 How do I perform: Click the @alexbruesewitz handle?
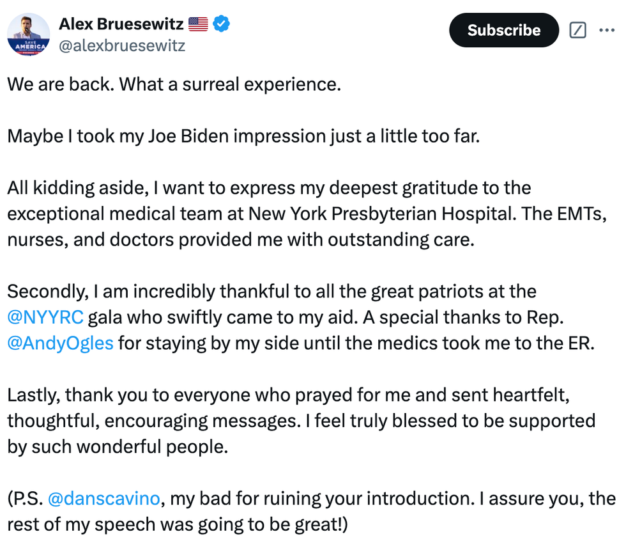click(122, 46)
